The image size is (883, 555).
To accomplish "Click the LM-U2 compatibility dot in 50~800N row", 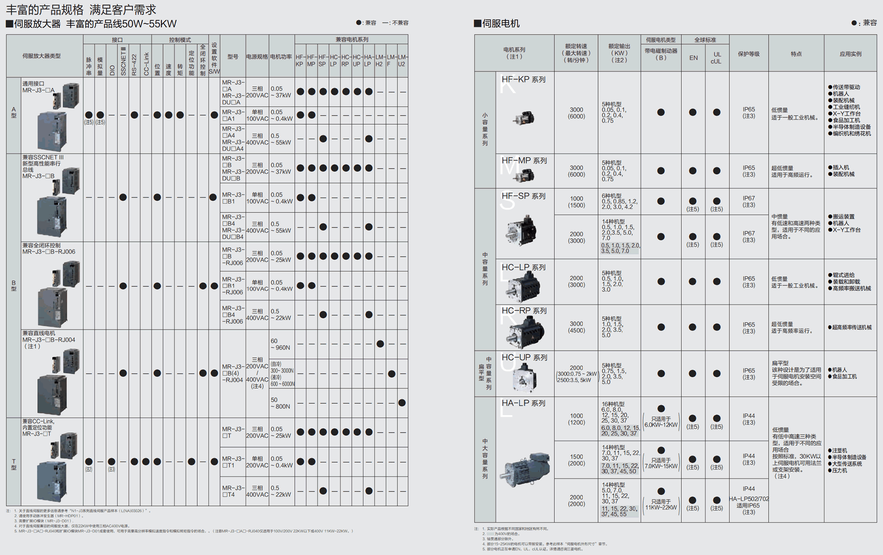I will [402, 403].
